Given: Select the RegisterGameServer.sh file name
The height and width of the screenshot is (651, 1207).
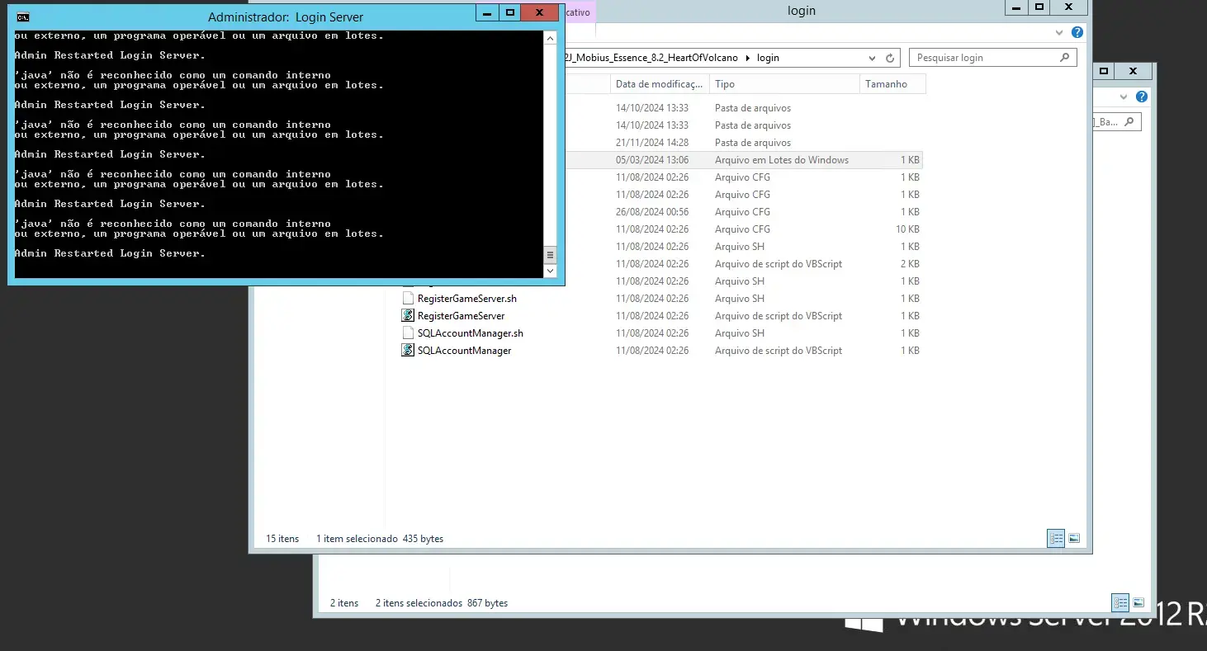Looking at the screenshot, I should click(x=467, y=298).
